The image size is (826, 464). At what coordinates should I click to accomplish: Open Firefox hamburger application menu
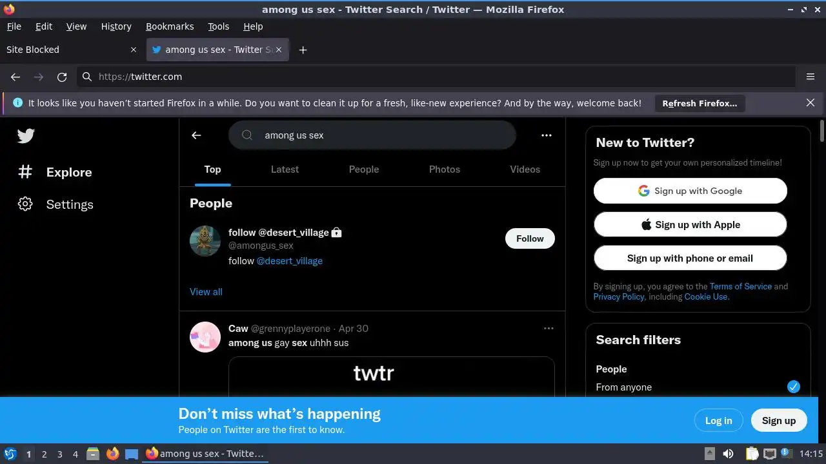811,77
